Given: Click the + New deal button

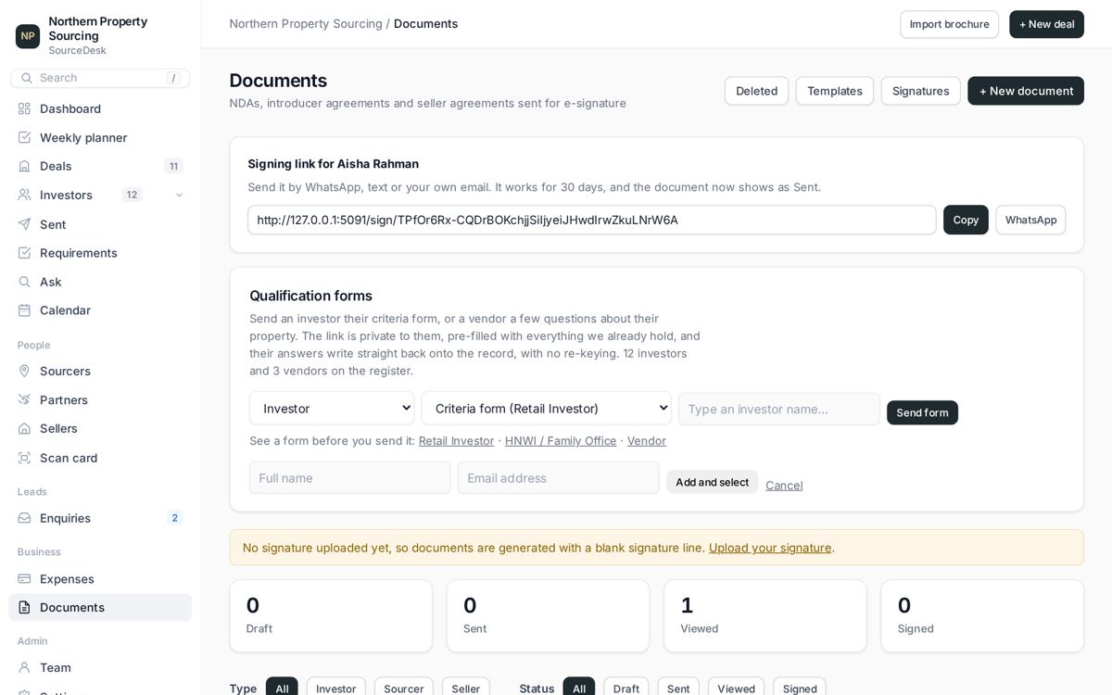Looking at the screenshot, I should point(1046,24).
